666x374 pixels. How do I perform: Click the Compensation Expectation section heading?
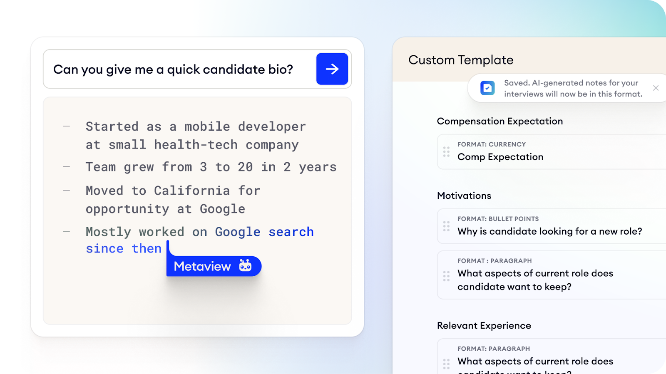click(x=499, y=121)
